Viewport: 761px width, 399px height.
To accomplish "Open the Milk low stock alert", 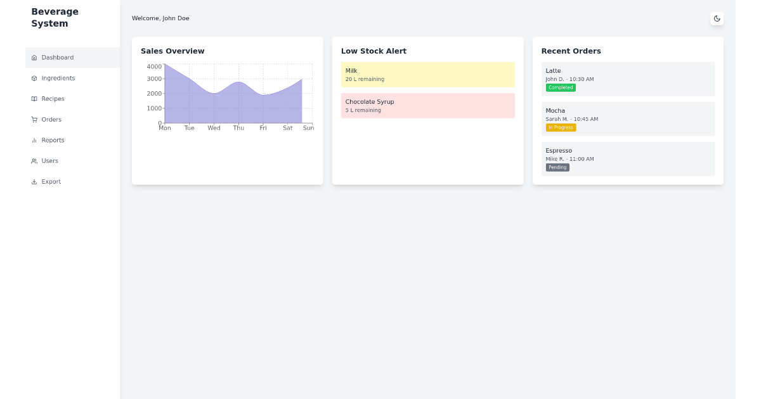I will 427,74.
